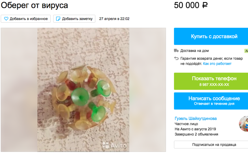Viewport: 248px width, 156px height.
Task: Open the main amulet product photo
Action: tap(83, 90)
